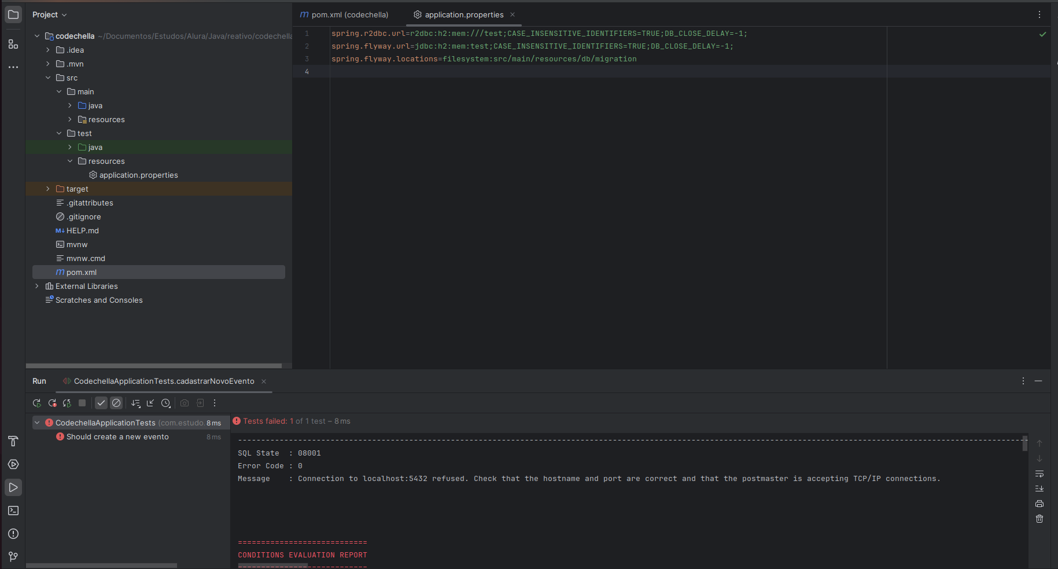This screenshot has width=1058, height=569.
Task: Expand the java folder under main
Action: tap(70, 105)
